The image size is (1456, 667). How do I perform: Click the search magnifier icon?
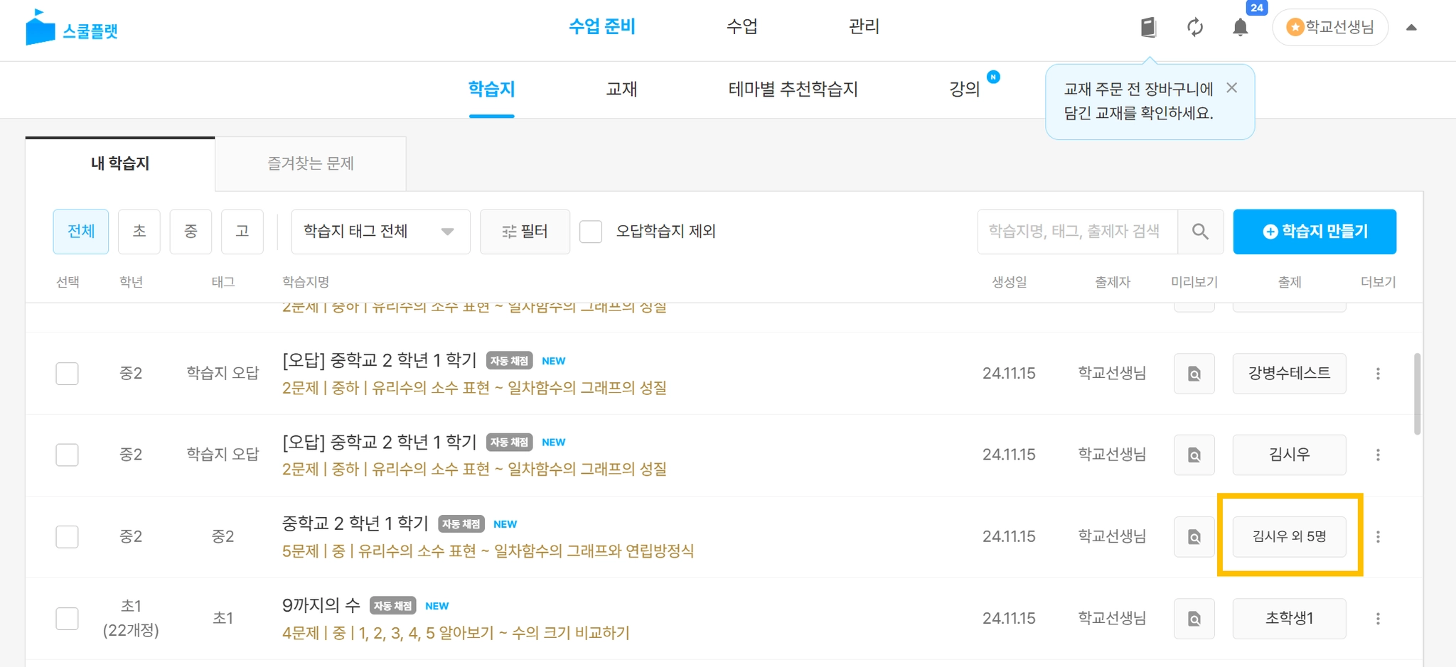1200,232
